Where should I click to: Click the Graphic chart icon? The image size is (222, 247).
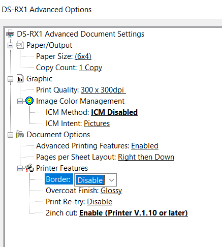tap(20, 78)
